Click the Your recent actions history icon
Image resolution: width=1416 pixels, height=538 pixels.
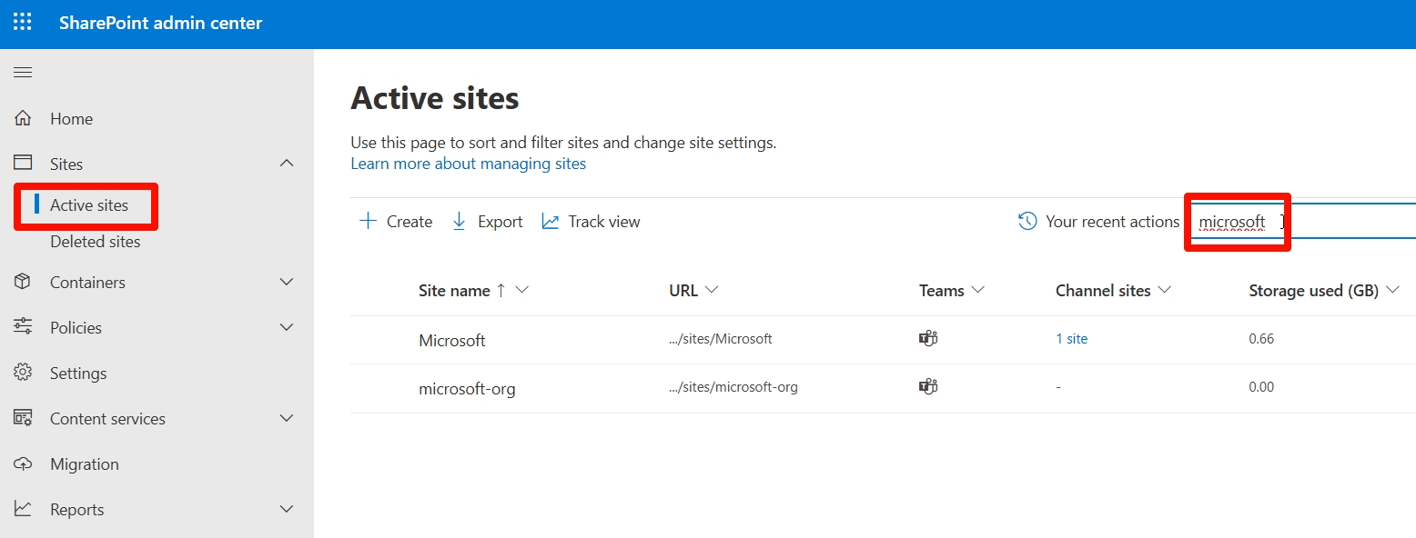point(1027,222)
